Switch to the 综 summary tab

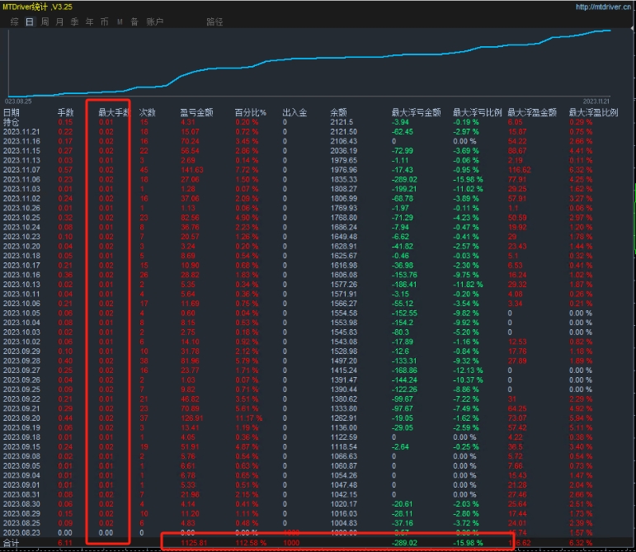click(x=15, y=22)
